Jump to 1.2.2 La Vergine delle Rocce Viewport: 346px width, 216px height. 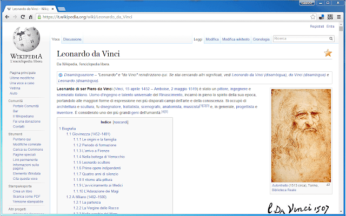pyautogui.click(x=96, y=208)
